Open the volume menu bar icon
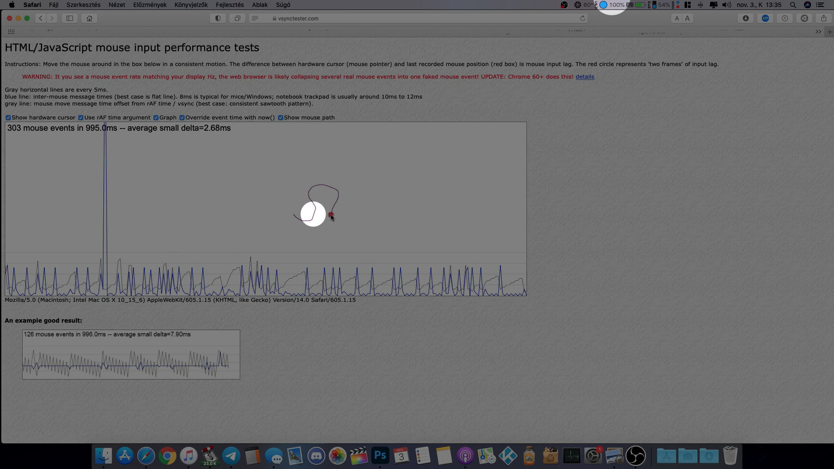The image size is (834, 469). point(727,5)
